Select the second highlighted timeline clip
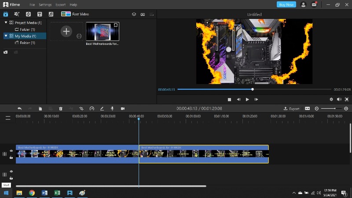The image size is (352, 198). (x=204, y=154)
